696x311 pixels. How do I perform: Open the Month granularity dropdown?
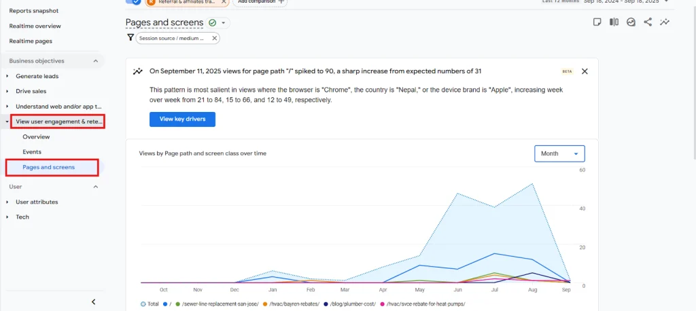pos(559,153)
